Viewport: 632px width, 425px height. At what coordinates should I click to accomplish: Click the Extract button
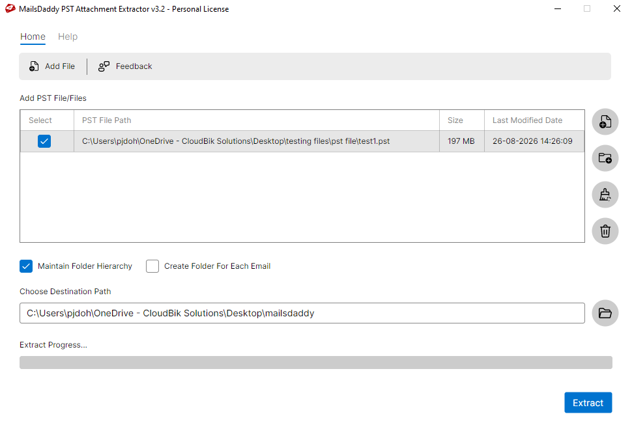pyautogui.click(x=588, y=402)
